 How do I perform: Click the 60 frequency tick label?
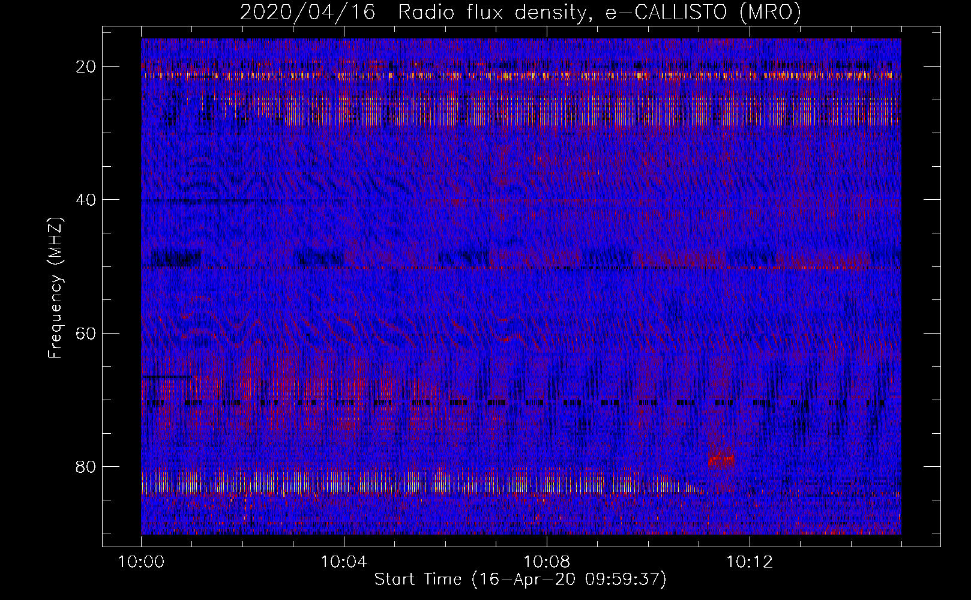click(x=86, y=333)
